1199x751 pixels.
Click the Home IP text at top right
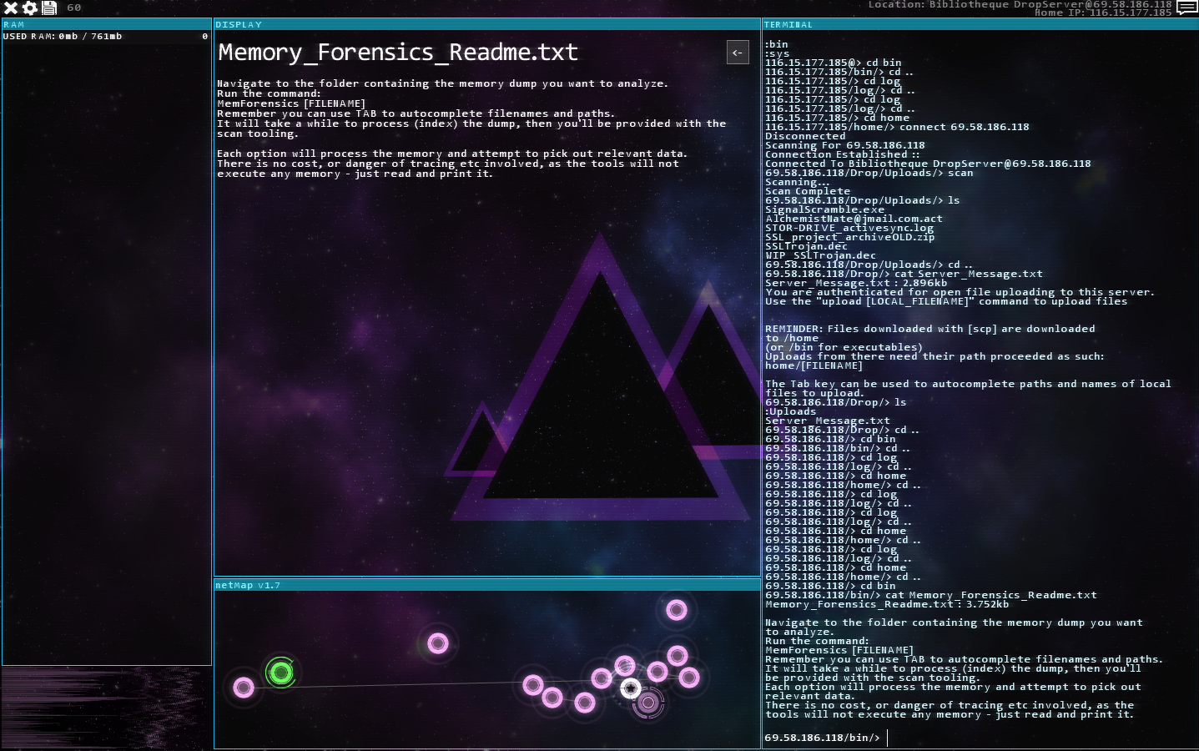[x=1102, y=13]
